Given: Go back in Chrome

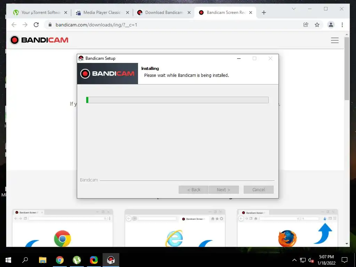Looking at the screenshot, I should (x=14, y=25).
